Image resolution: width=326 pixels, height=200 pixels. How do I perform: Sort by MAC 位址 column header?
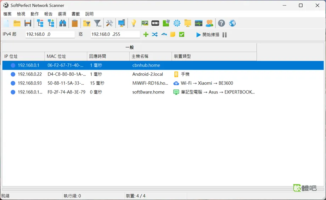coord(66,56)
